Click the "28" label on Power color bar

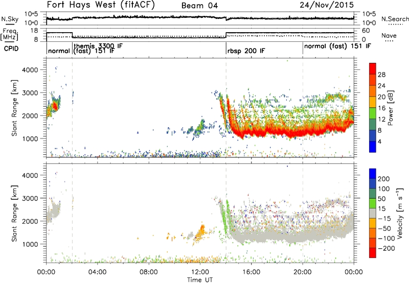click(x=381, y=75)
